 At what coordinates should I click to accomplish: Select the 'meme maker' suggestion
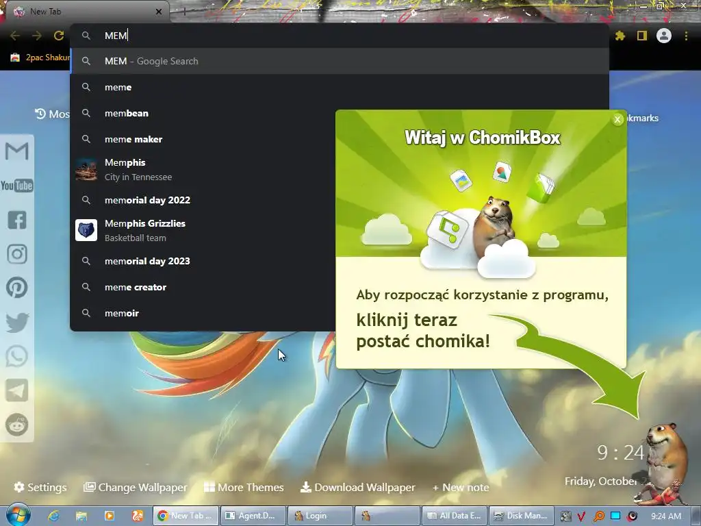203,139
